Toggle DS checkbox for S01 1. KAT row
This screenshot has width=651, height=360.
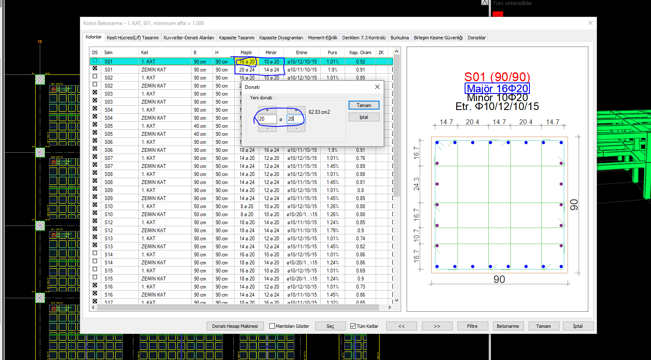[x=95, y=60]
